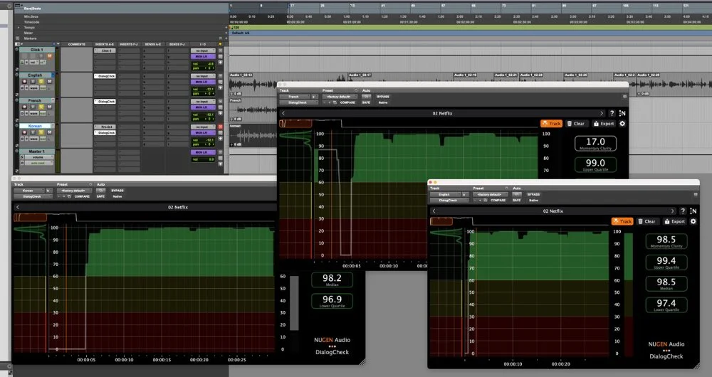712x377 pixels.
Task: Click the INSERTS A-E column header
Action: 105,45
